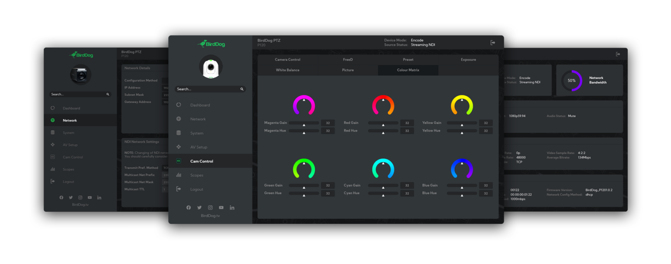Viewport: 671px width, 264px height.
Task: Adjust the Blue Hue slider
Action: [462, 193]
